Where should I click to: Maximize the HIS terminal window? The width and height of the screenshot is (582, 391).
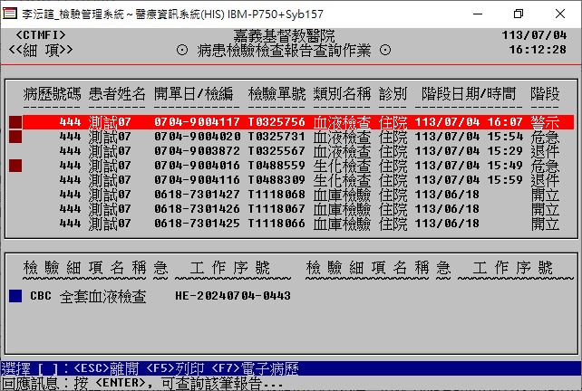pos(518,14)
